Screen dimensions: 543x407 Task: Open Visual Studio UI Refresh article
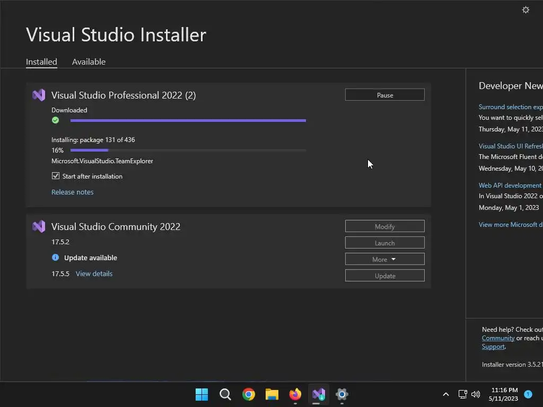(511, 146)
